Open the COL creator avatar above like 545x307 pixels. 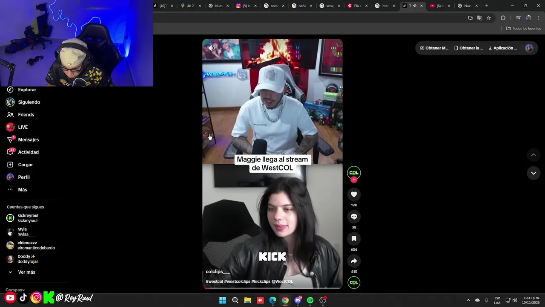pos(354,172)
